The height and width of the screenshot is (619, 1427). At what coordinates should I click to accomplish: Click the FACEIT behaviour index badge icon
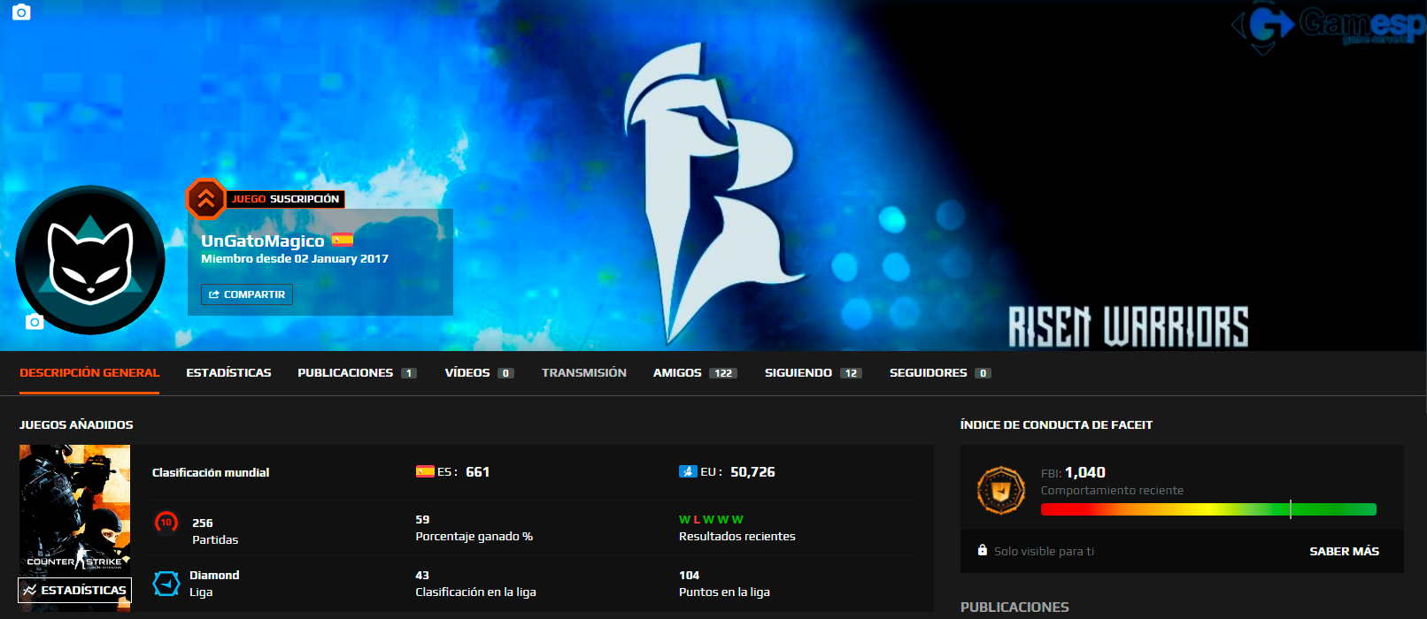coord(1000,490)
